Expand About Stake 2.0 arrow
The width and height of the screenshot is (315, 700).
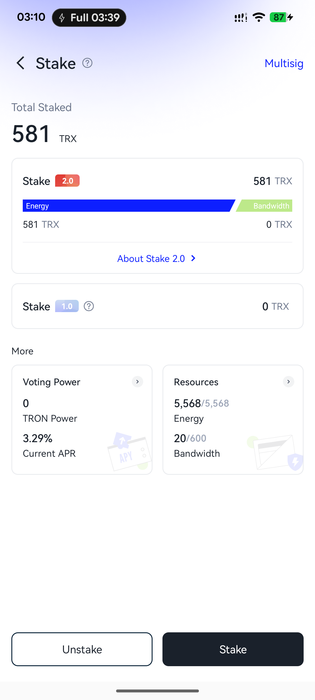[x=193, y=258]
